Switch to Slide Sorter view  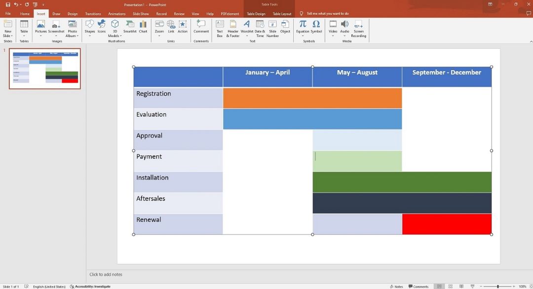tap(451, 287)
